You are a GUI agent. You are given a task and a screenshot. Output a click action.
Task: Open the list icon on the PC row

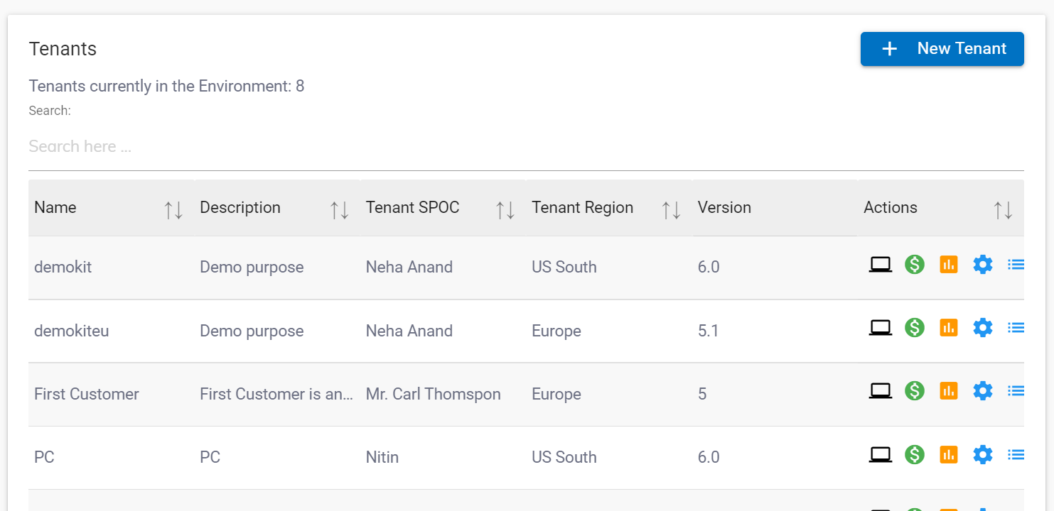coord(1016,454)
